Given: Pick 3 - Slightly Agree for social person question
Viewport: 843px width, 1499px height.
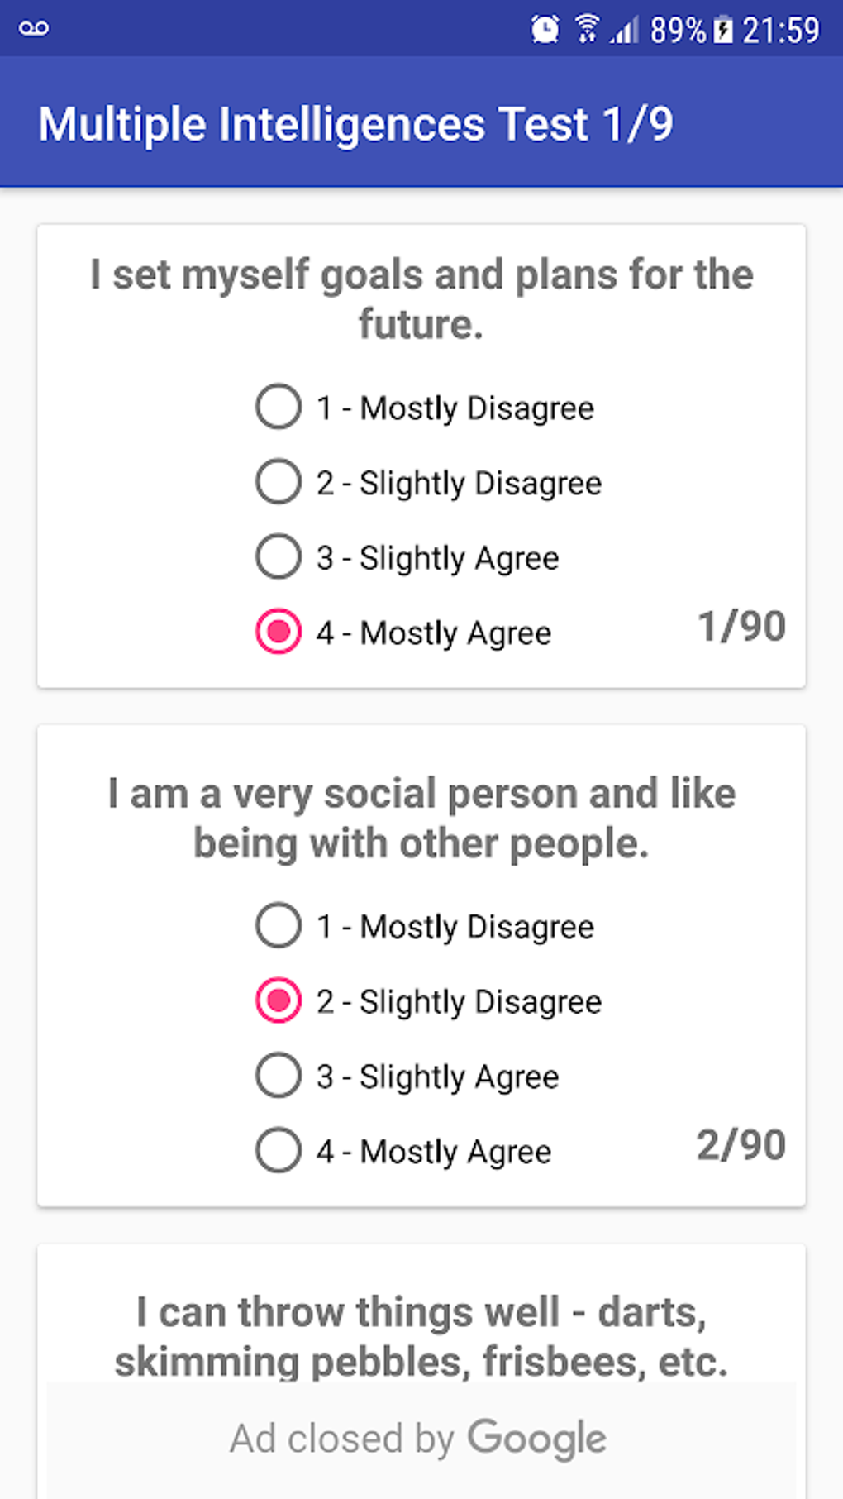Looking at the screenshot, I should coord(407,1077).
